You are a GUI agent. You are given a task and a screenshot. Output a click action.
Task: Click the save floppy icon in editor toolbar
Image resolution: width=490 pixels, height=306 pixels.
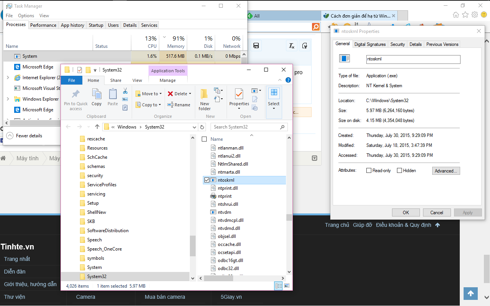point(256,46)
